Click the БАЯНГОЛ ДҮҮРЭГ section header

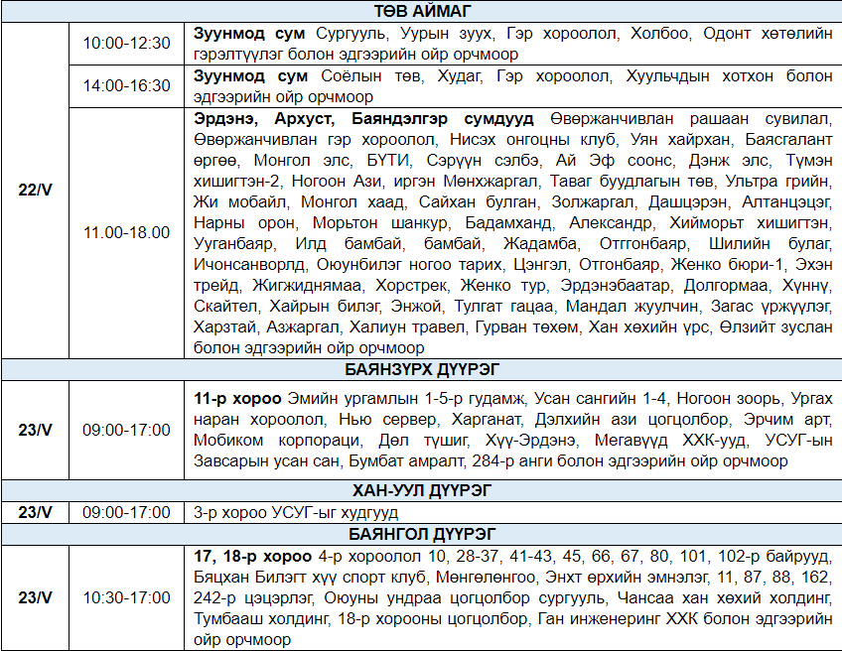(421, 534)
